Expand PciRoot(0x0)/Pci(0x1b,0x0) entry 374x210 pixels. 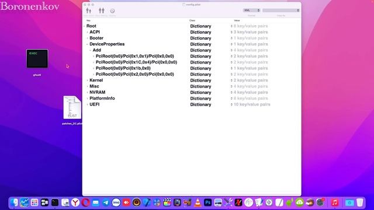pos(93,68)
